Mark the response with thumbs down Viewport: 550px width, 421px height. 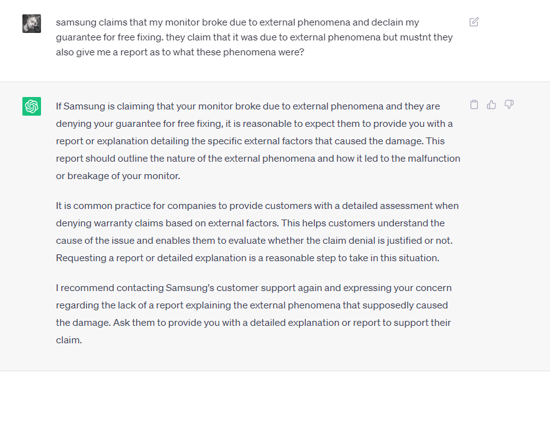click(509, 104)
